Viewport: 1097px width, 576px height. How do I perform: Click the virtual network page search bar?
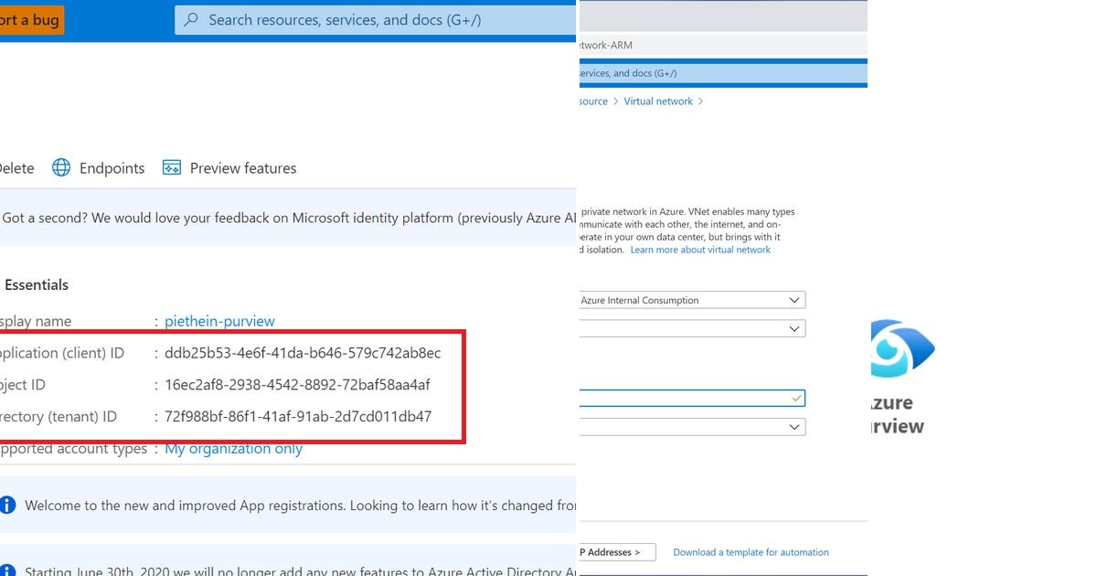pyautogui.click(x=722, y=73)
